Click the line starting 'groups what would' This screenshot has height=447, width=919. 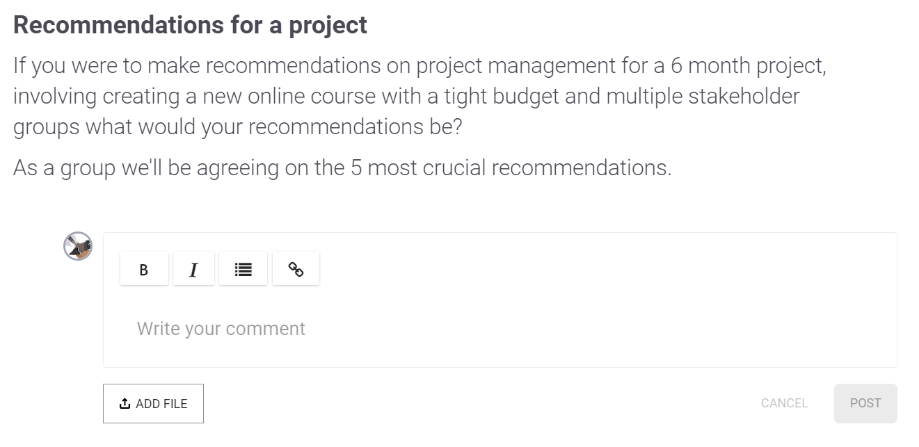tap(237, 127)
